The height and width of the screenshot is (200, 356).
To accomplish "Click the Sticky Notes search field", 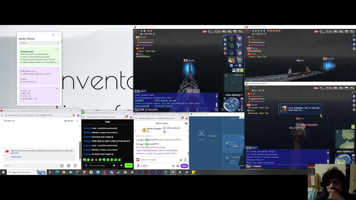I will (39, 43).
